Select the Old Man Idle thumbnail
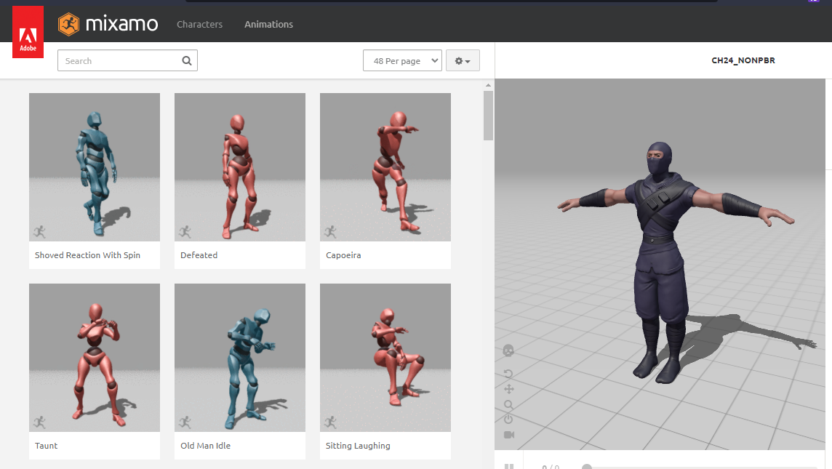This screenshot has height=469, width=832. tap(240, 358)
